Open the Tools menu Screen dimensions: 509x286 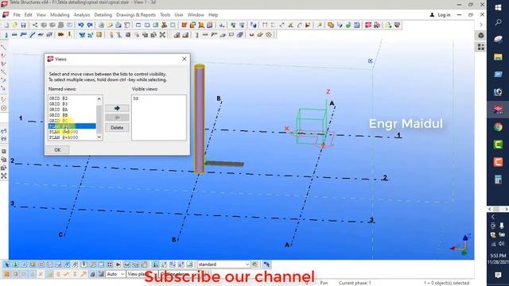tap(165, 15)
